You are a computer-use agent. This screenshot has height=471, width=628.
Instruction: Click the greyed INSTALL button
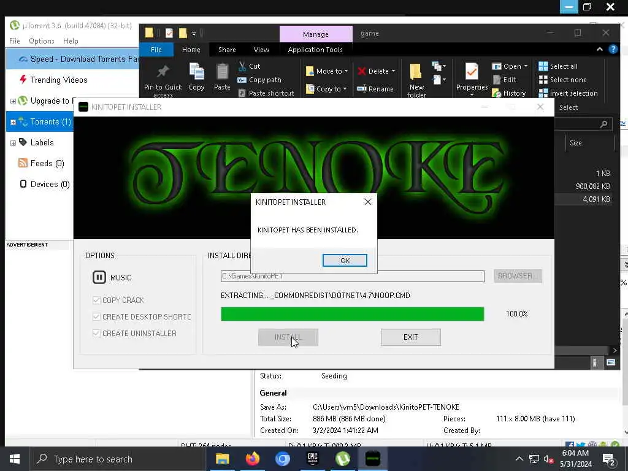(x=288, y=337)
